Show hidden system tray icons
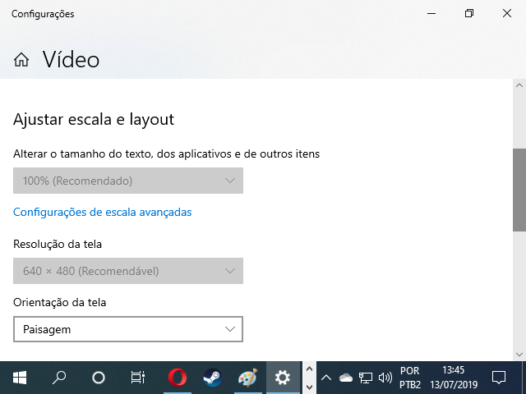The width and height of the screenshot is (526, 394). pos(326,378)
